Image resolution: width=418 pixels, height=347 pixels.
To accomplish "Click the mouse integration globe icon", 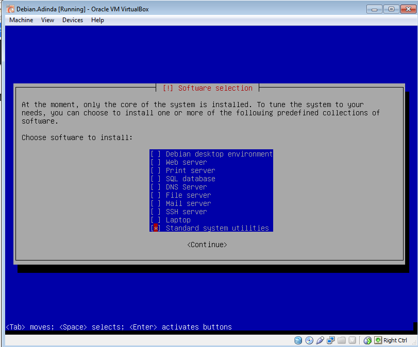I will (367, 340).
